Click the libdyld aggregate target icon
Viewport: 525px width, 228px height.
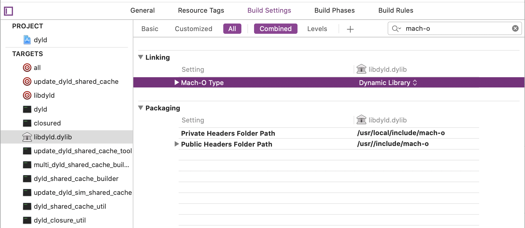tap(27, 95)
